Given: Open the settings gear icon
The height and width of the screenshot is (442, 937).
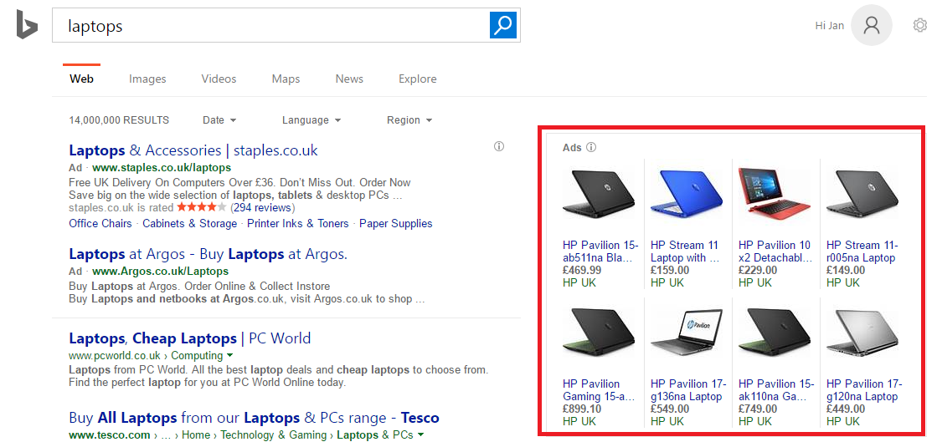Looking at the screenshot, I should pyautogui.click(x=919, y=25).
